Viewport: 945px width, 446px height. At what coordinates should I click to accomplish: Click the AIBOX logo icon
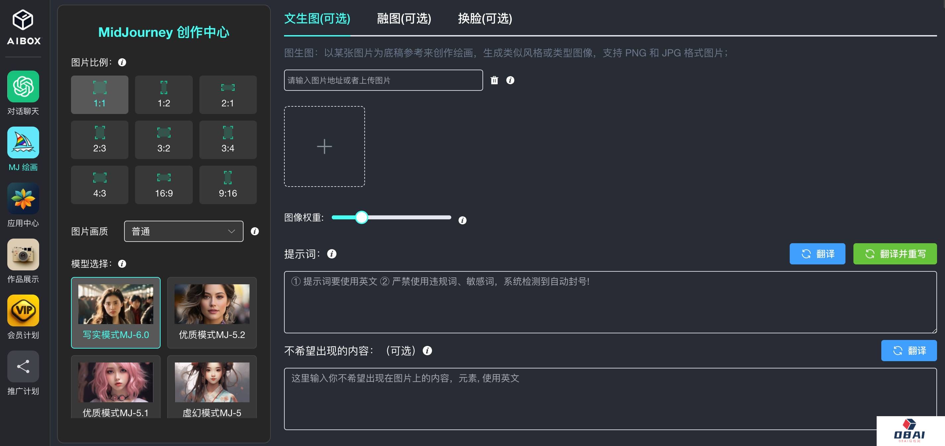[23, 27]
